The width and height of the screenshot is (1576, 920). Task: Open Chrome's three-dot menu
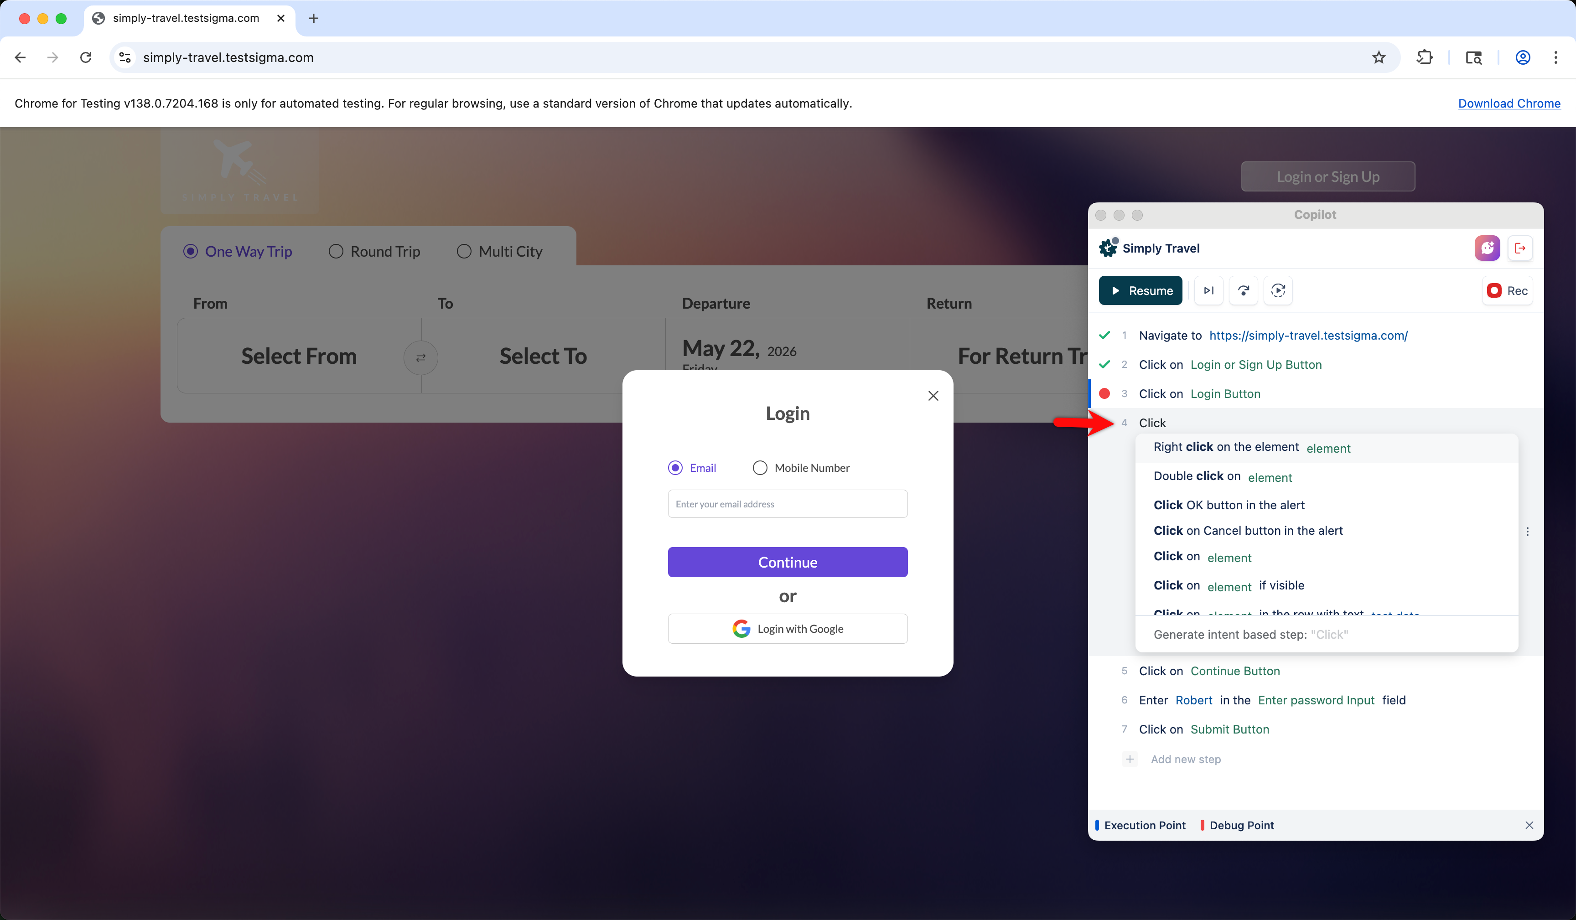(x=1556, y=57)
